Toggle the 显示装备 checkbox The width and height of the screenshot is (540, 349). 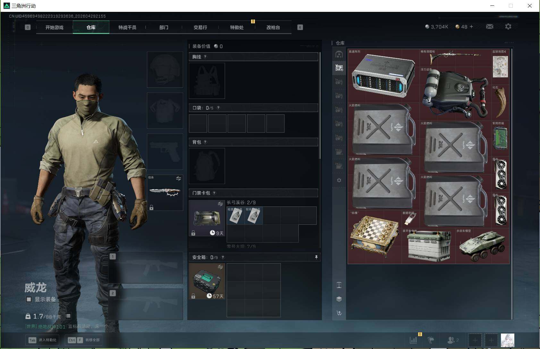pyautogui.click(x=29, y=299)
